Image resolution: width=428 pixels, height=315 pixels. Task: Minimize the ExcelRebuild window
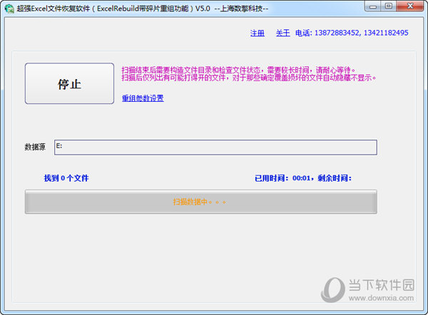point(373,6)
